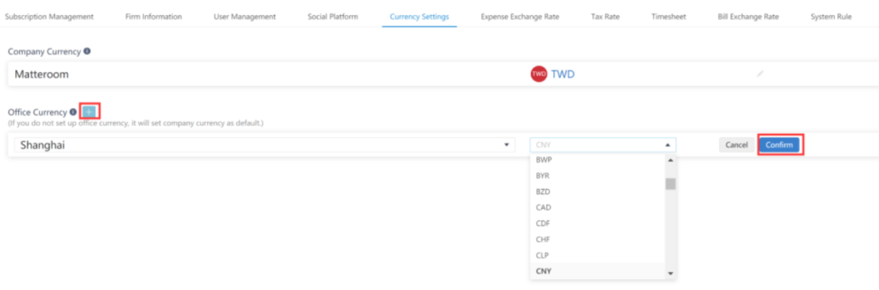
Task: Pick CNY from the currency options
Action: [544, 271]
